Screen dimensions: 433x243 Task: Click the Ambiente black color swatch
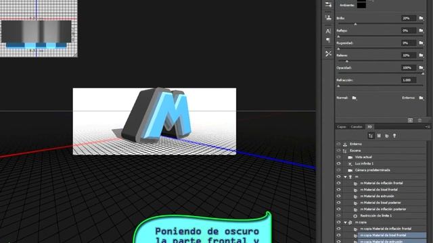click(361, 5)
